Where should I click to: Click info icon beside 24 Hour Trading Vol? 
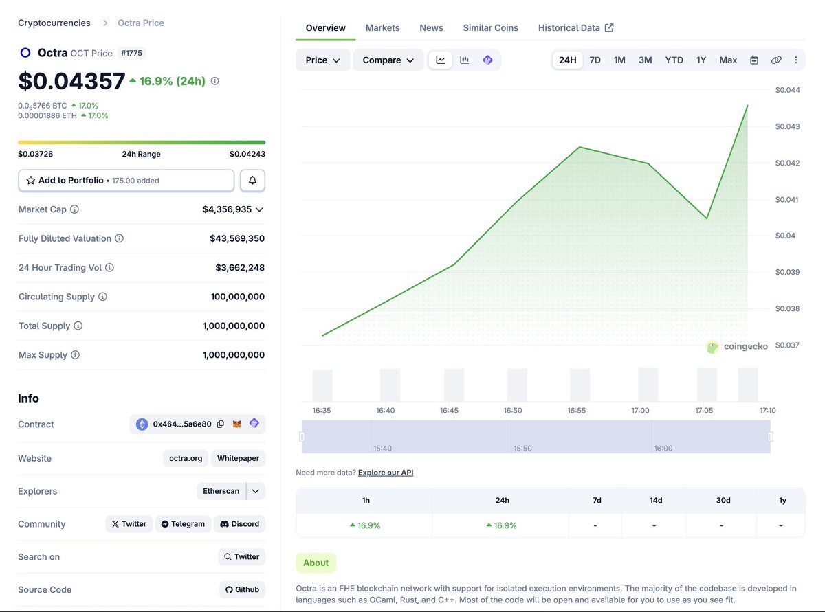109,268
